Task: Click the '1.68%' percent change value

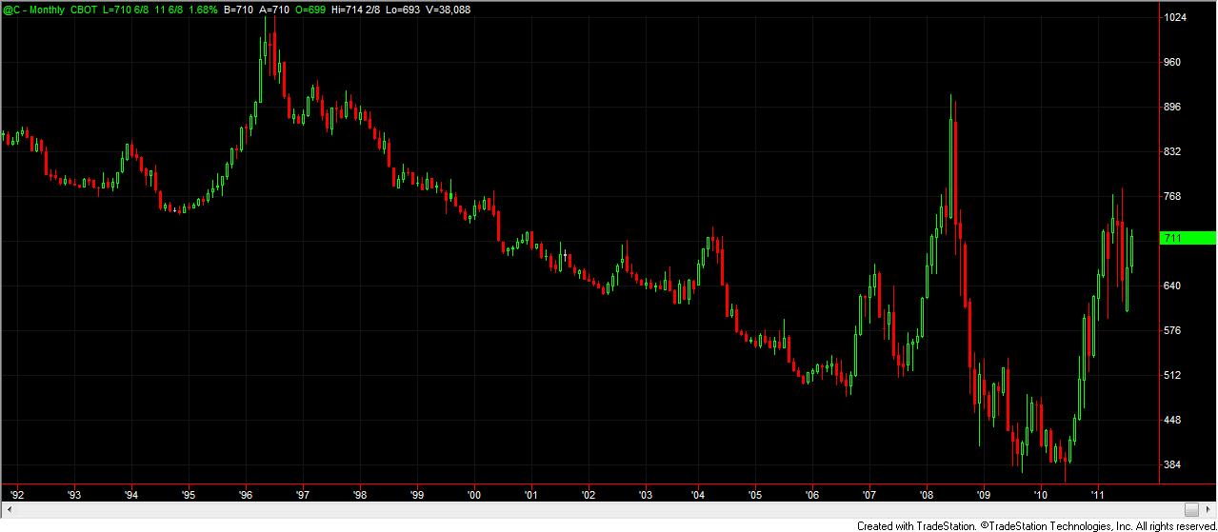Action: pyautogui.click(x=203, y=10)
